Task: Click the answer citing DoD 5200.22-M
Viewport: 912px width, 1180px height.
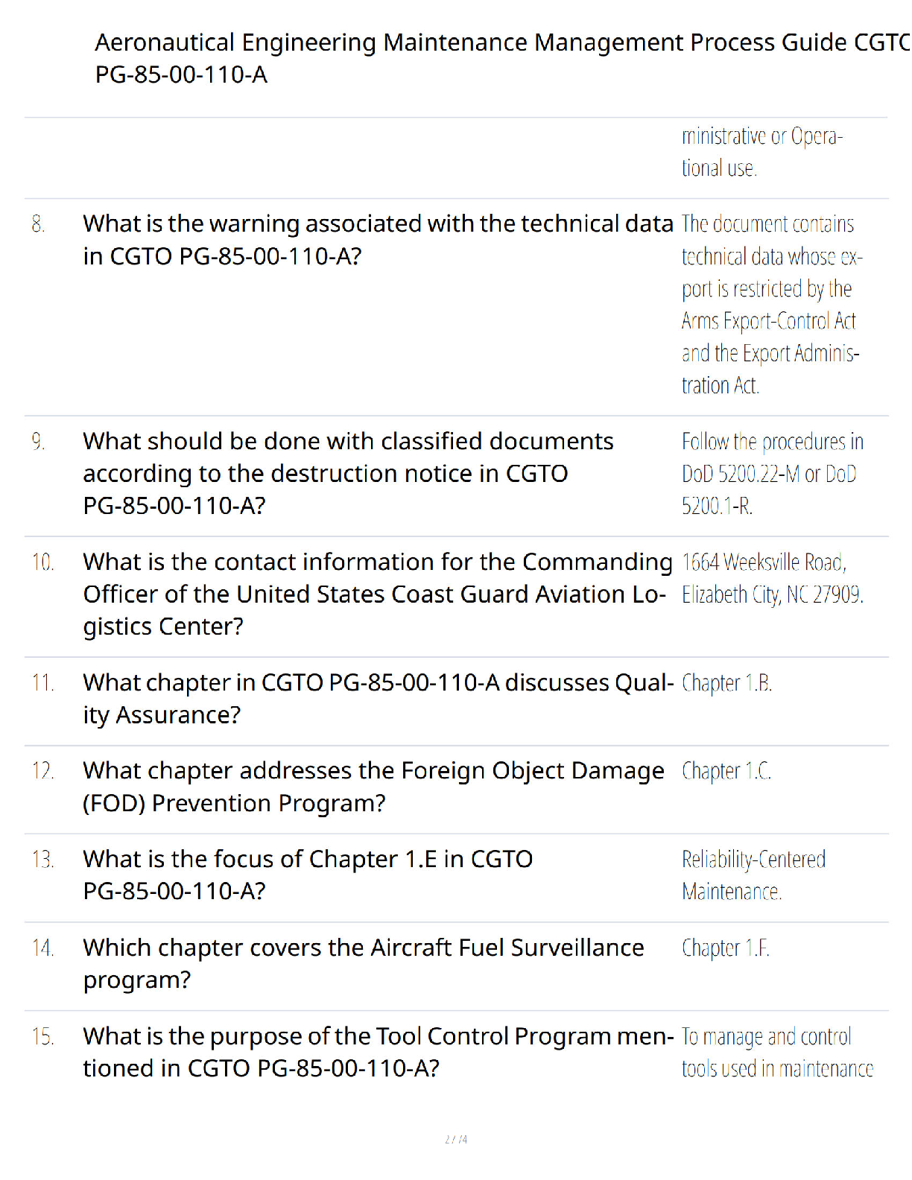Action: tap(772, 473)
